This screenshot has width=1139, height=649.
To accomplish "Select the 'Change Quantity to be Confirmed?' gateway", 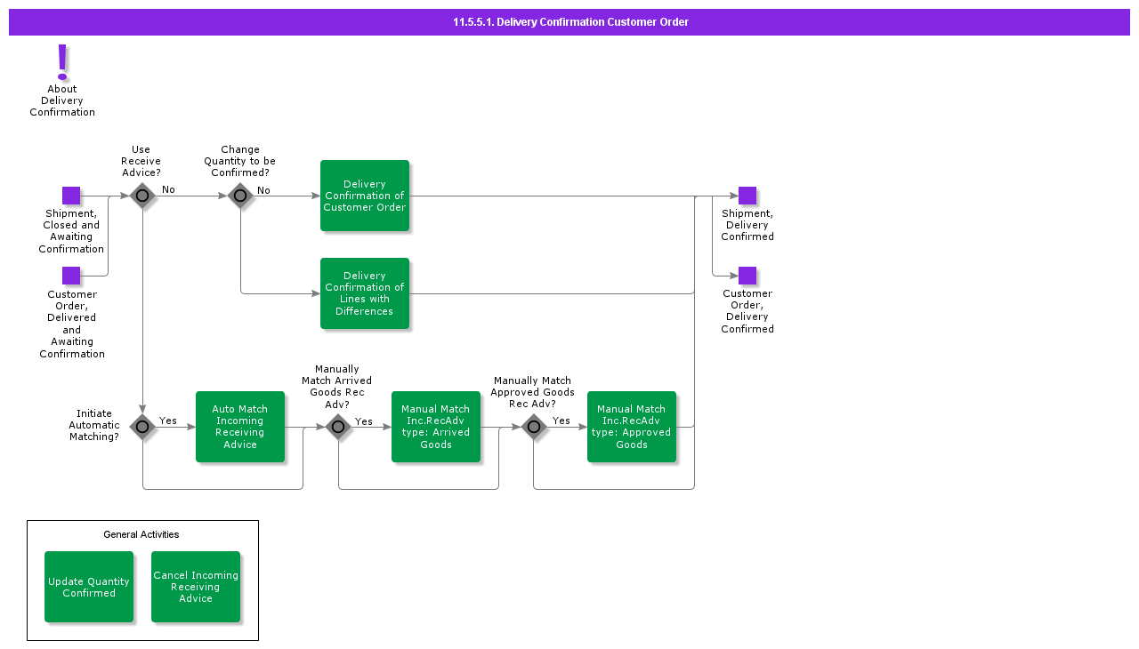I will click(x=240, y=196).
